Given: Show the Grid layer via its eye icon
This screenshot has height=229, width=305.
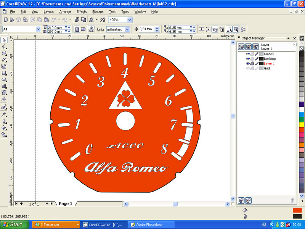Looking at the screenshot, I should point(247,68).
